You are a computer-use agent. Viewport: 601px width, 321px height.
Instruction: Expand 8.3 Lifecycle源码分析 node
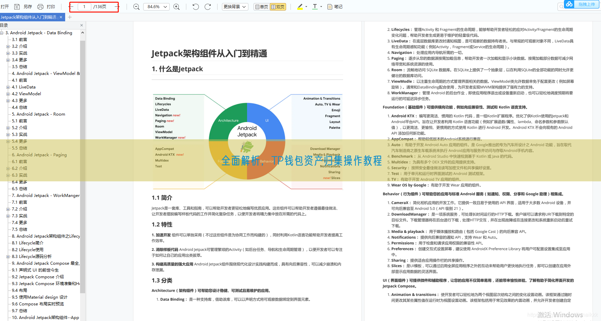coord(8,257)
